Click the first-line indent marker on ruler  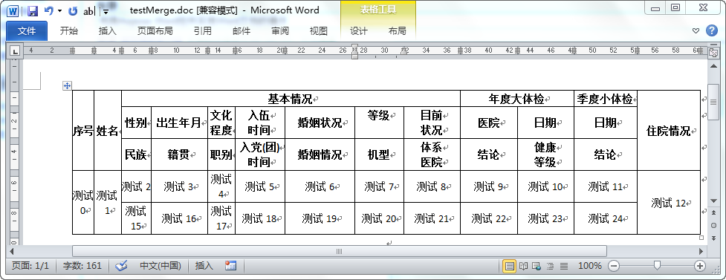click(x=354, y=48)
